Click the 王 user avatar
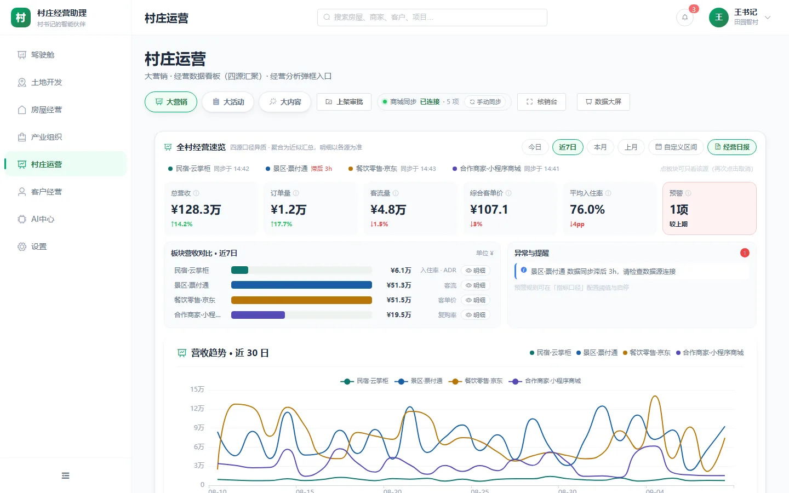This screenshot has height=493, width=789. pos(719,18)
